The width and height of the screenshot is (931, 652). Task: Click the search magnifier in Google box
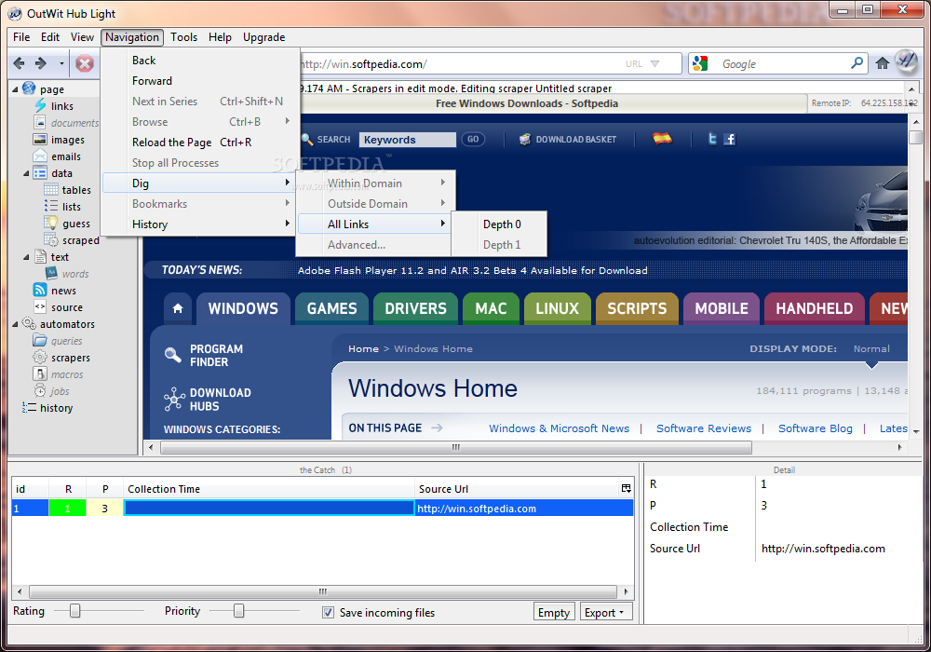point(857,63)
